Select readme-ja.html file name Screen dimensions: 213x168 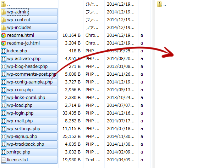23,43
